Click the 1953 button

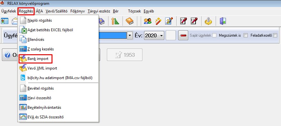click(125, 55)
